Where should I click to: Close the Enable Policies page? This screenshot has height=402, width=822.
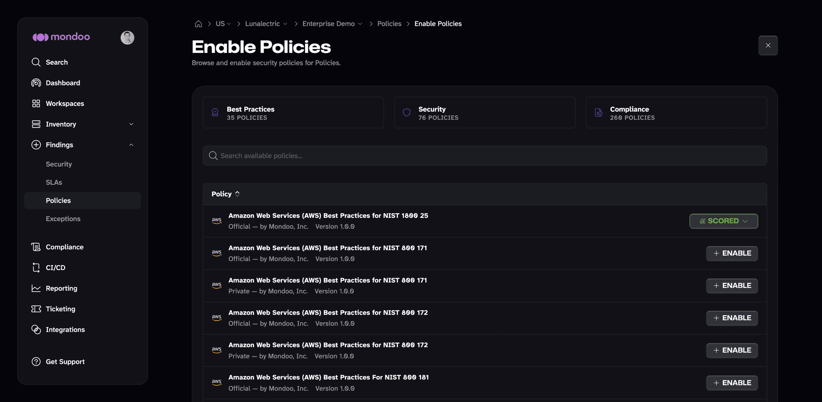pyautogui.click(x=768, y=45)
